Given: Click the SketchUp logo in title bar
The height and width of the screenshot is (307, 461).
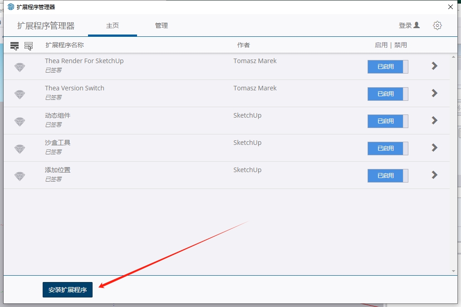Looking at the screenshot, I should (11, 7).
